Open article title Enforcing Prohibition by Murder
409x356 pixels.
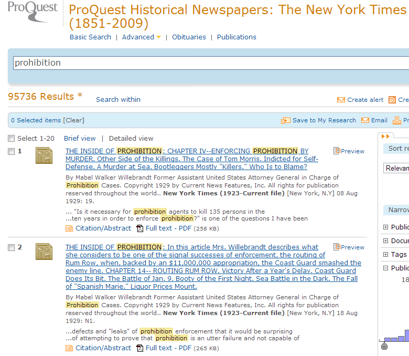(x=192, y=159)
